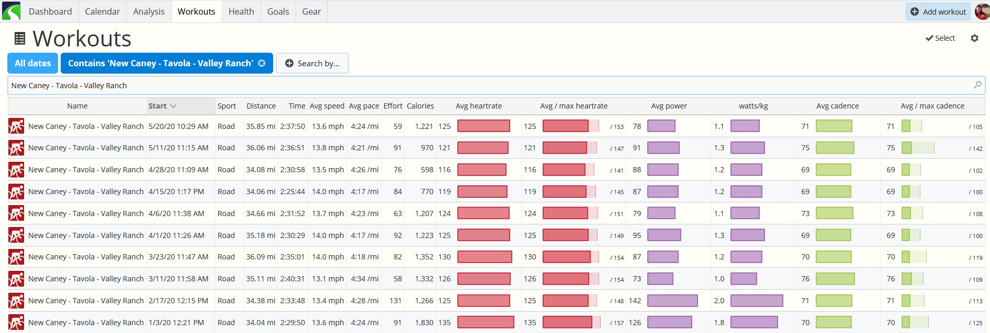This screenshot has height=333, width=990.
Task: Click effort value '131' cell
Action: pos(396,301)
